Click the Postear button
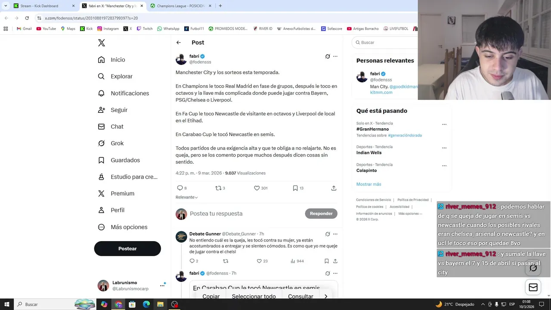The image size is (551, 310). (127, 248)
